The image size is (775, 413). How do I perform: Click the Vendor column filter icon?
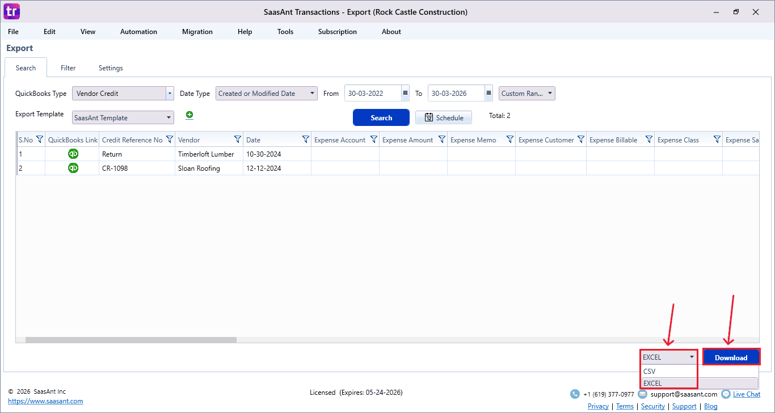[237, 140]
